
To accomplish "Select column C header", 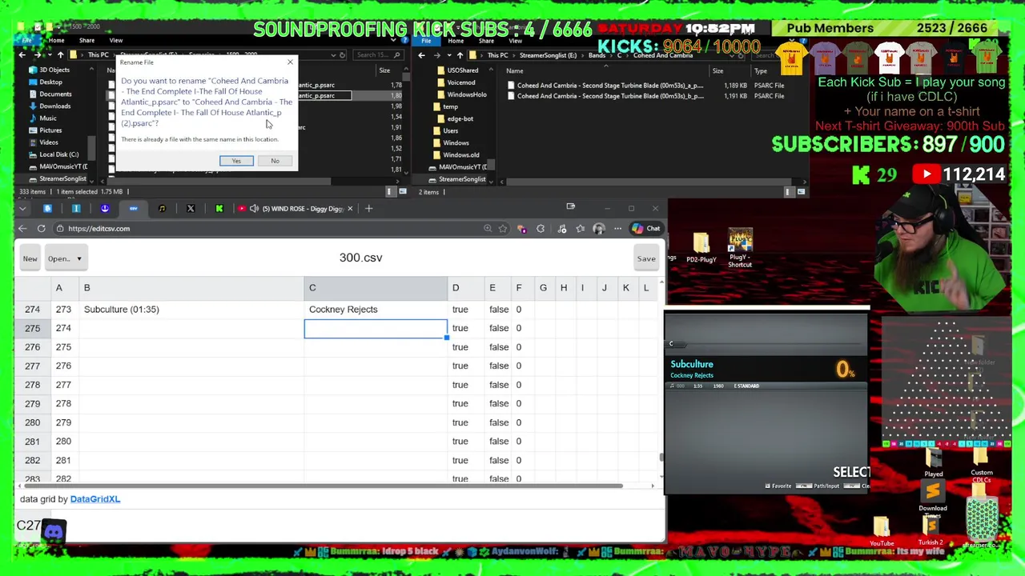I will [x=376, y=288].
